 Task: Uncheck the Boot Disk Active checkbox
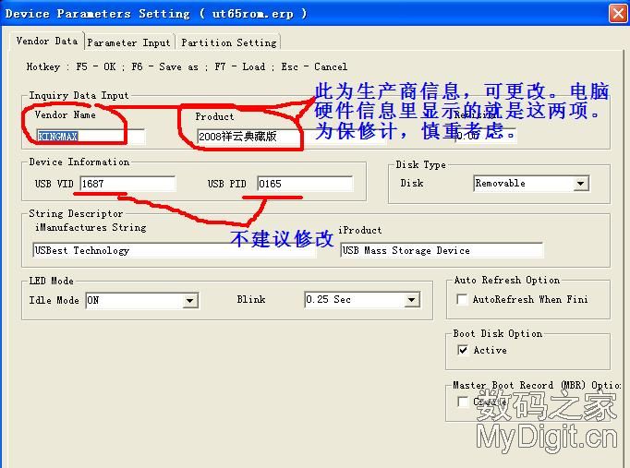tap(463, 350)
